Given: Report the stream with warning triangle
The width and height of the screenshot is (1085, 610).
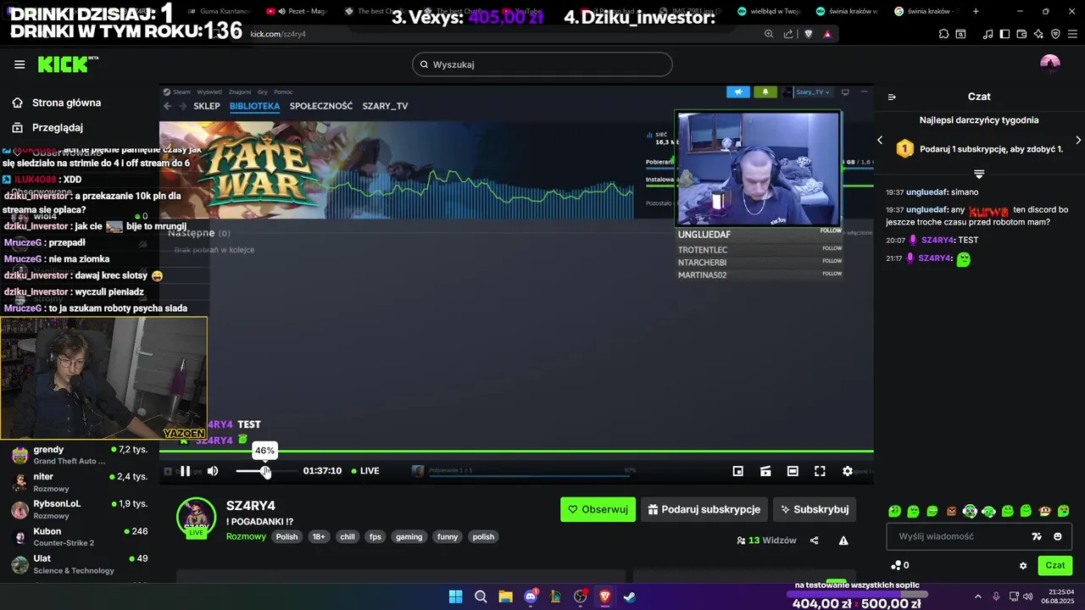Looking at the screenshot, I should [843, 541].
